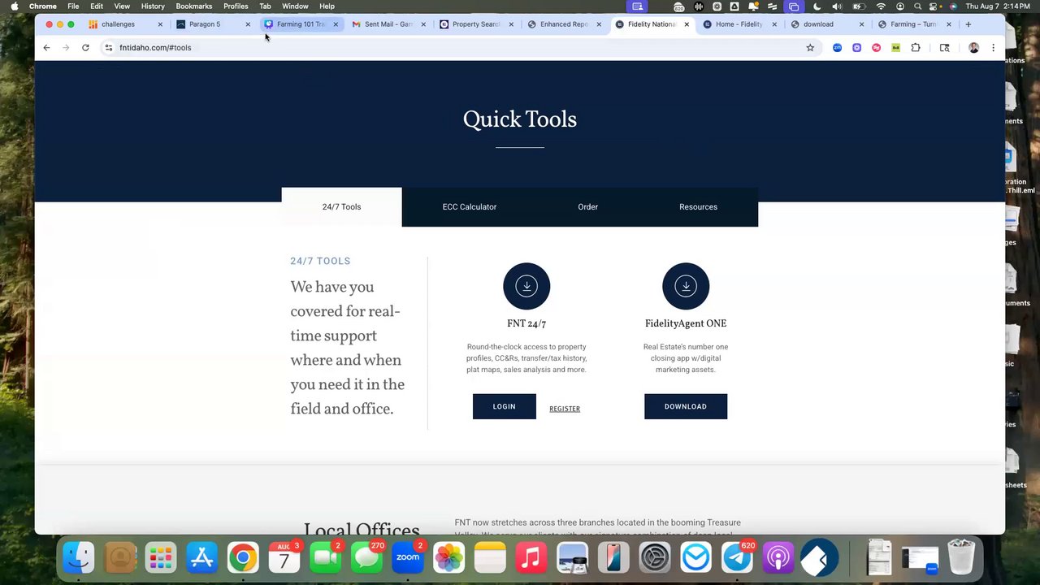Open FaceTime from the dock

[x=325, y=558]
